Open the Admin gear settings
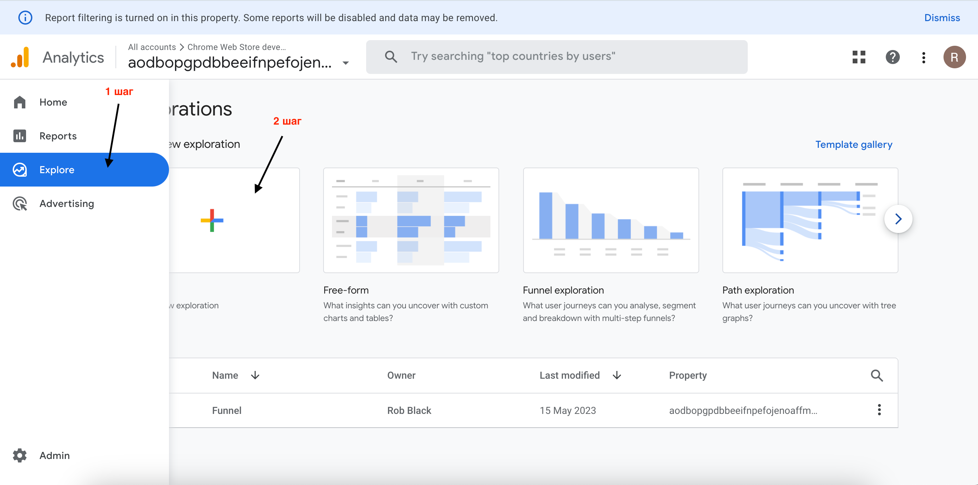Viewport: 978px width, 485px height. [20, 455]
